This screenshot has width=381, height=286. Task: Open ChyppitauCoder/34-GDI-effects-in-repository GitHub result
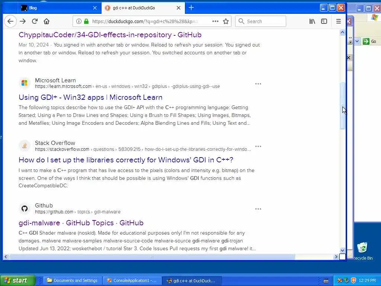[110, 35]
